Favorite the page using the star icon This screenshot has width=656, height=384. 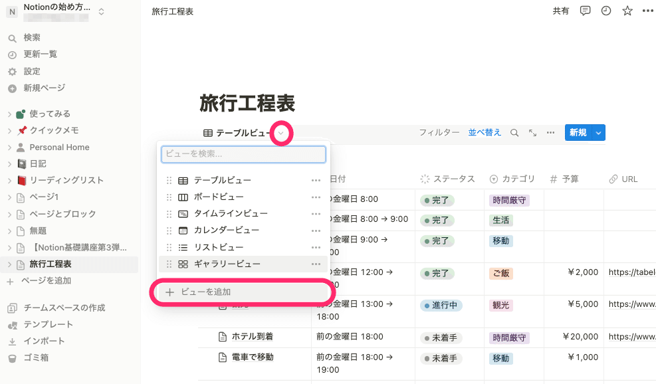point(627,11)
